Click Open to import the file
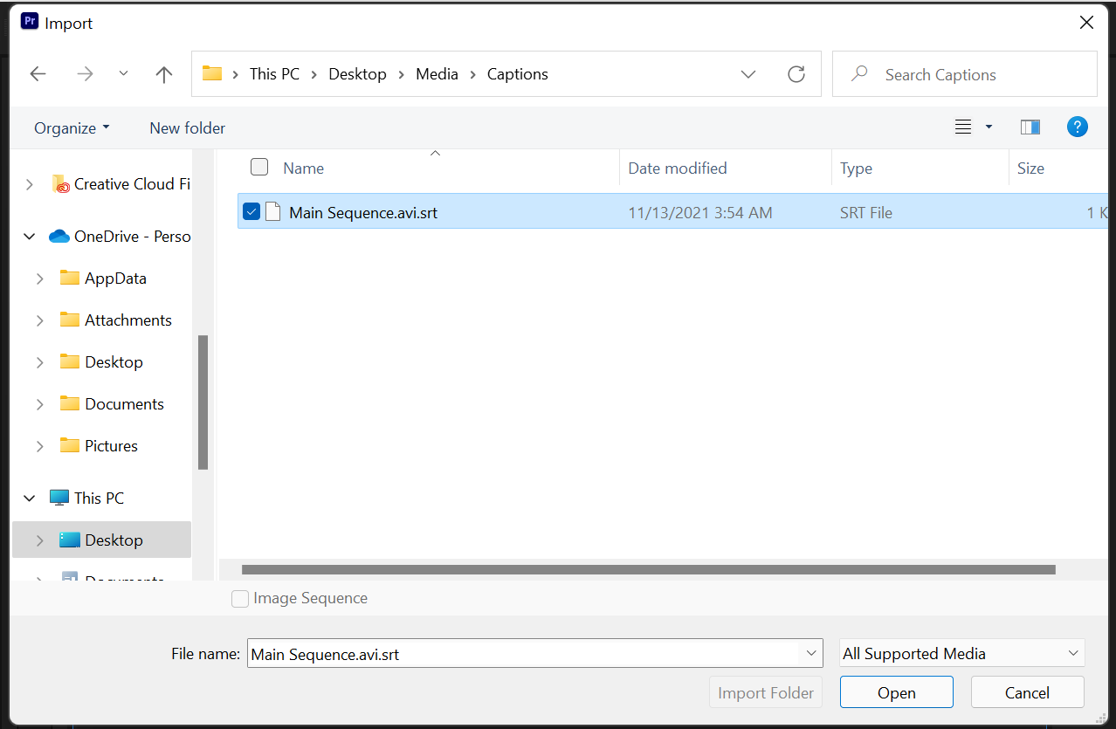Screen dimensions: 1116x729 click(x=897, y=692)
